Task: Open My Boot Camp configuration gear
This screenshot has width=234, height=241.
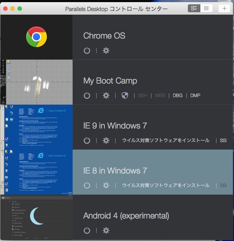Action: (106, 95)
